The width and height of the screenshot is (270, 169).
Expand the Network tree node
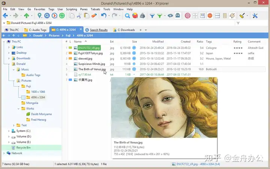4,153
